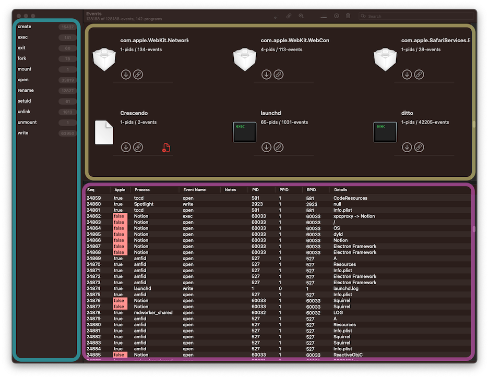
Task: Click the red document icon on Crescendo card
Action: [x=166, y=148]
